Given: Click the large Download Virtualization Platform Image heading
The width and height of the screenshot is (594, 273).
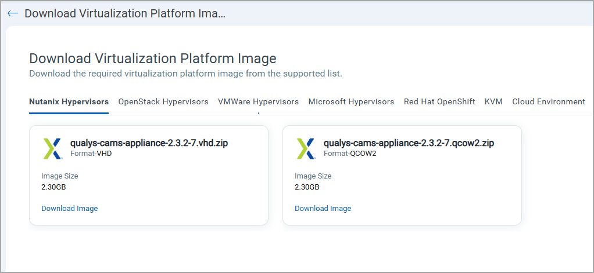Looking at the screenshot, I should pyautogui.click(x=153, y=59).
